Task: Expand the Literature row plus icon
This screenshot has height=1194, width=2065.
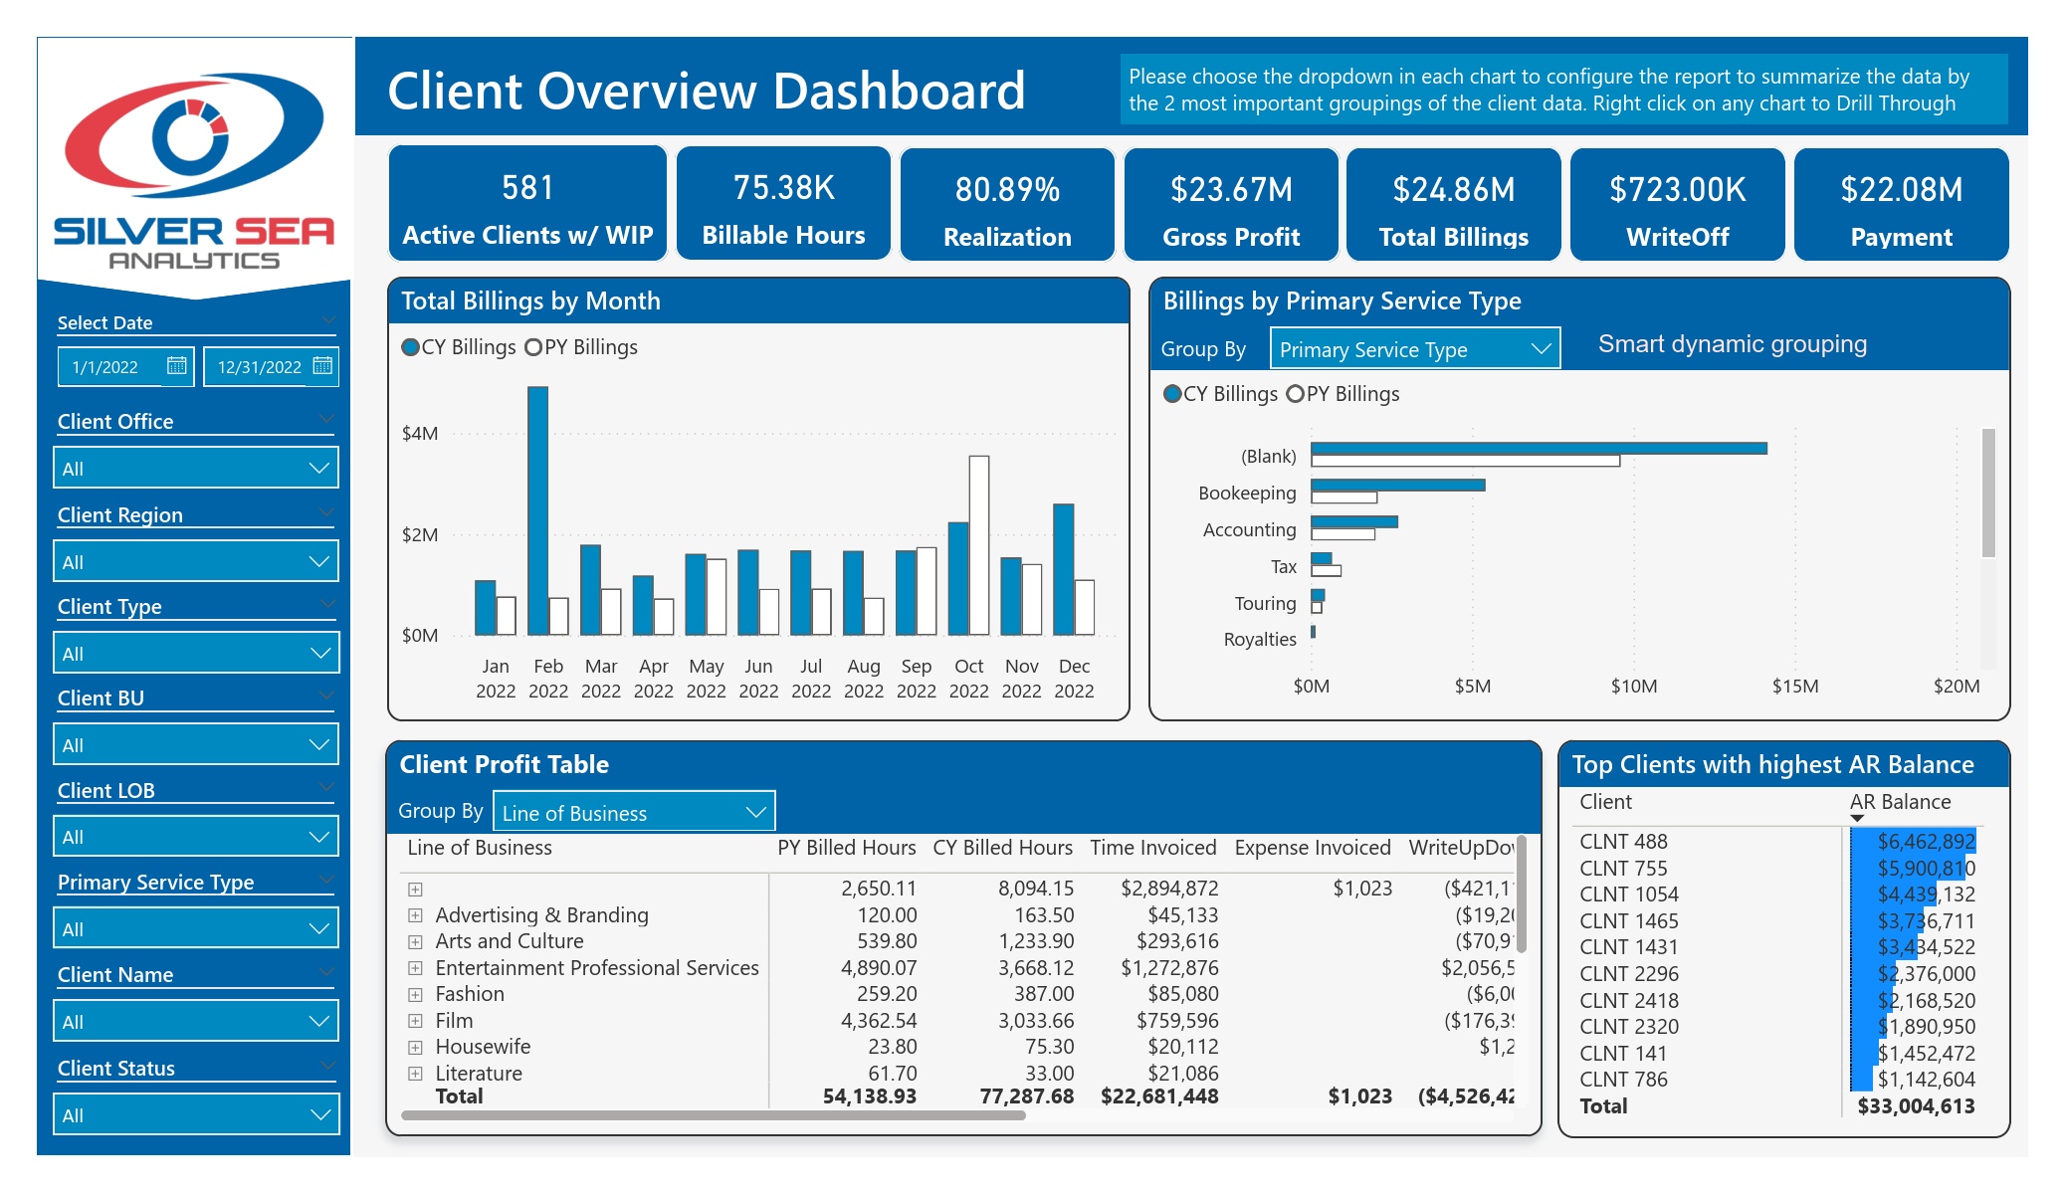Action: (x=416, y=1074)
